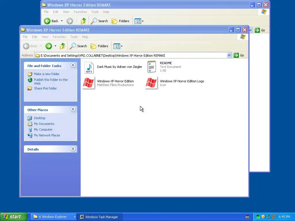The image size is (295, 221).
Task: Click the Up folder icon in the rear window
Action: pyautogui.click(x=84, y=21)
